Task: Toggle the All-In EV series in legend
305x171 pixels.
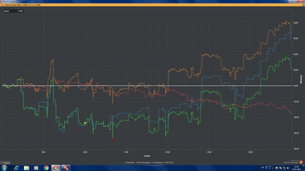Action: click(169, 162)
